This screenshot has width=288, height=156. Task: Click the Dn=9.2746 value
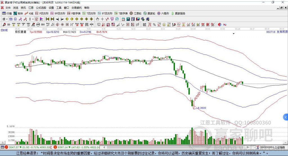[x=85, y=32]
